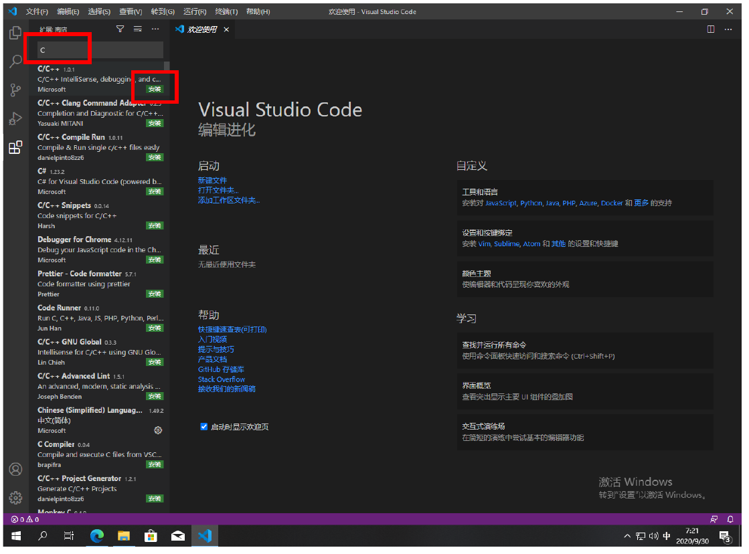The image size is (749, 554).
Task: Show hidden system tray icons chevron
Action: [x=627, y=536]
